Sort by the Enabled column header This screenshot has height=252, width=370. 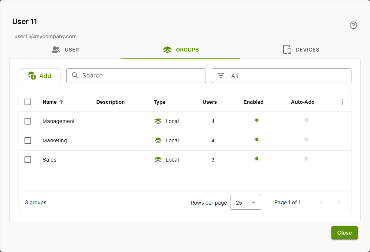253,102
